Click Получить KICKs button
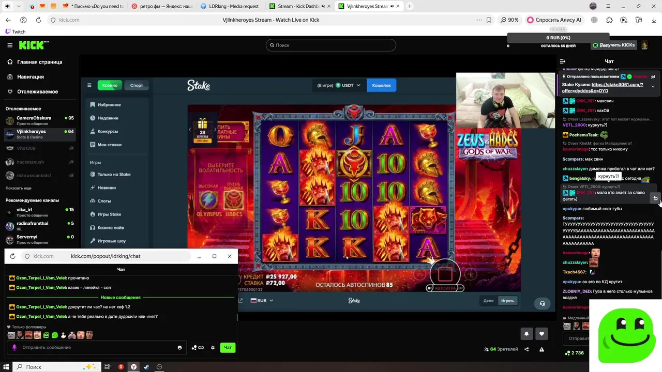This screenshot has height=372, width=662. 614,45
